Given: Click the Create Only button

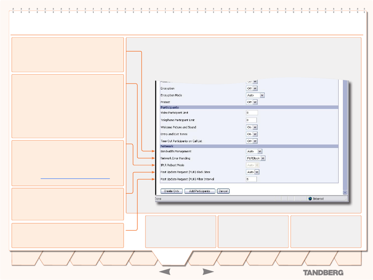Looking at the screenshot, I should [172, 191].
